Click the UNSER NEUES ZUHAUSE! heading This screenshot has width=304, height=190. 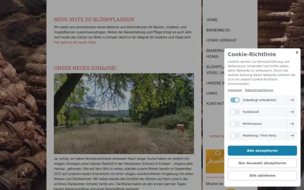pos(85,68)
